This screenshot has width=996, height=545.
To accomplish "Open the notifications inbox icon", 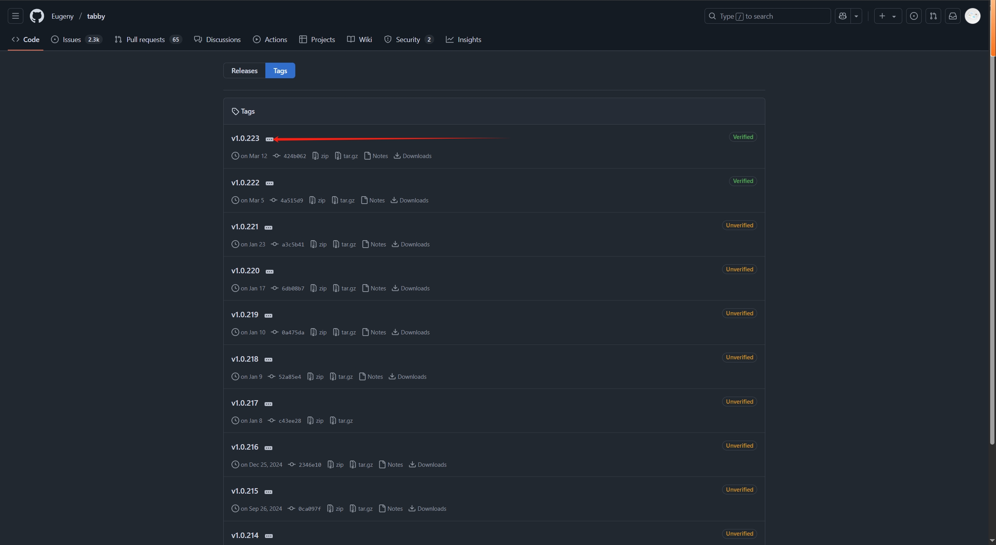I will 953,16.
